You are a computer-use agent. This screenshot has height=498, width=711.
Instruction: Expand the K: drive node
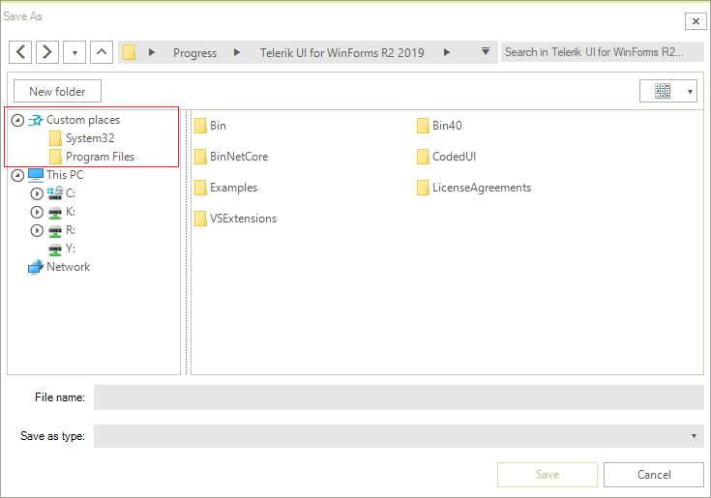37,212
